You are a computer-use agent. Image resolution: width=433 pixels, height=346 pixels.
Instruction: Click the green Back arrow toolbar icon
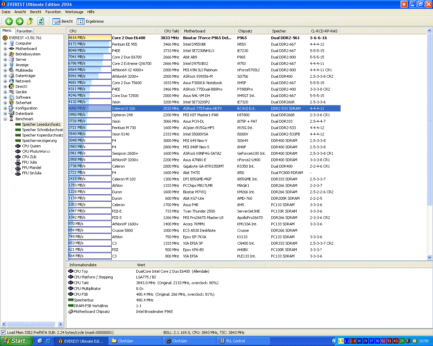coord(9,21)
